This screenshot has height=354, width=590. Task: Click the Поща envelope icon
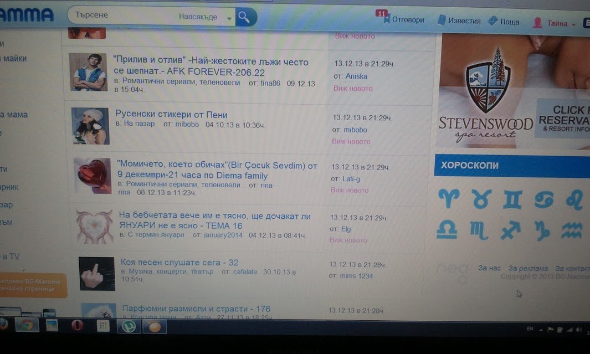pyautogui.click(x=492, y=20)
